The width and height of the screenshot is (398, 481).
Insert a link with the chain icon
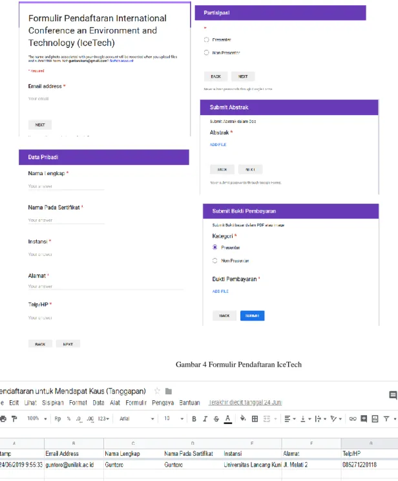pyautogui.click(x=353, y=418)
